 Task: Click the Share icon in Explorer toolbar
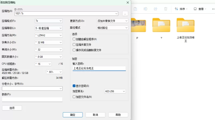pyautogui.click(x=155, y=9)
